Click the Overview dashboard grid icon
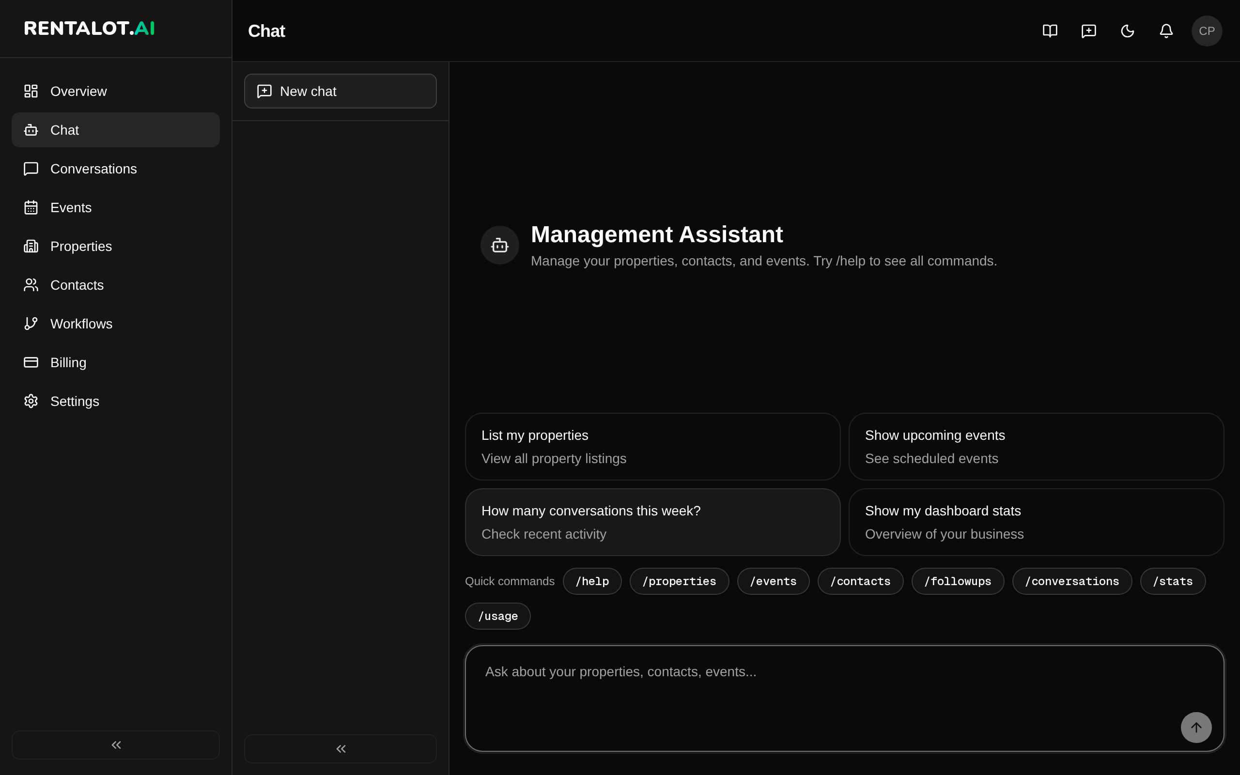 (x=31, y=91)
